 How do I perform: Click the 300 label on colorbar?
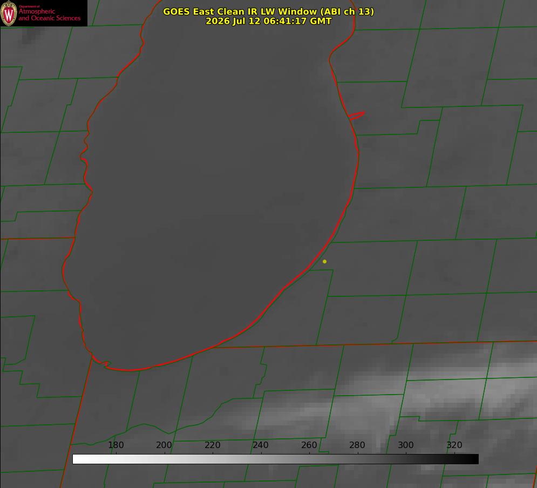[406, 445]
